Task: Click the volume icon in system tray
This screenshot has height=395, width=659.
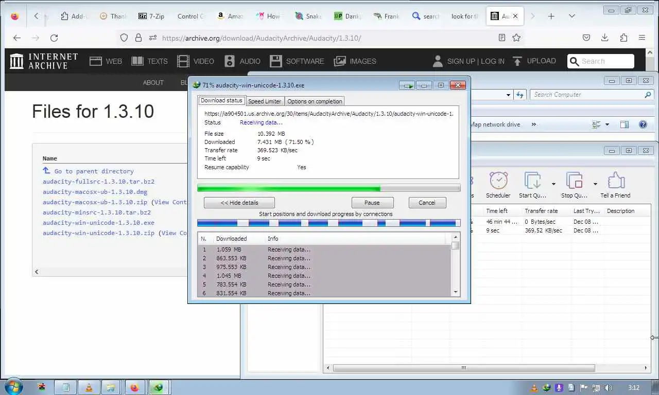Action: point(608,388)
